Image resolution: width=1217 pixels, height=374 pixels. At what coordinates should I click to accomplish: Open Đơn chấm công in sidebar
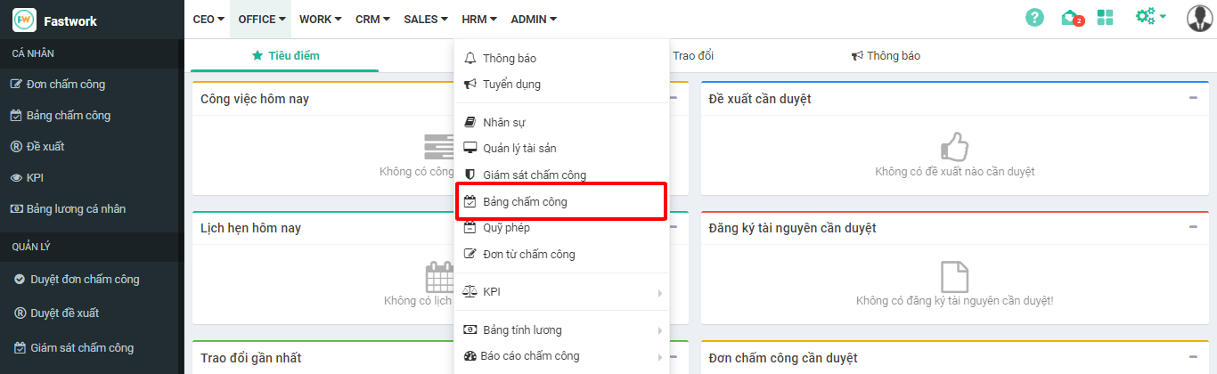66,85
